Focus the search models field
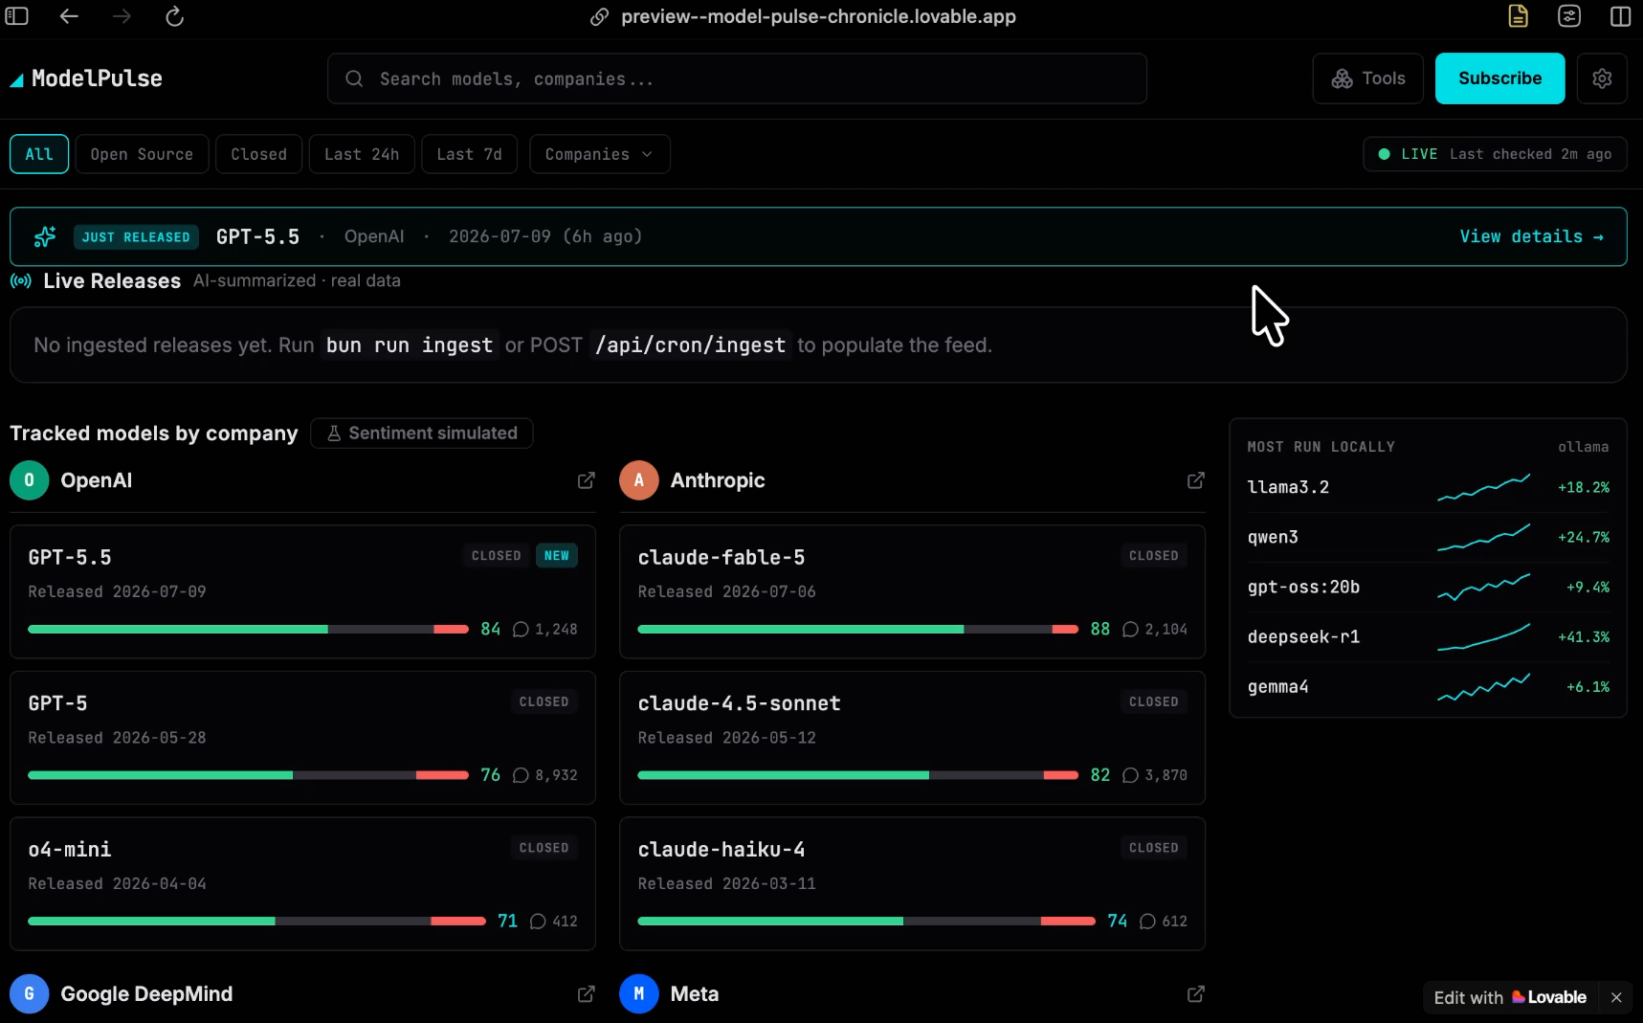Screen dimensions: 1643x1023 [x=737, y=78]
